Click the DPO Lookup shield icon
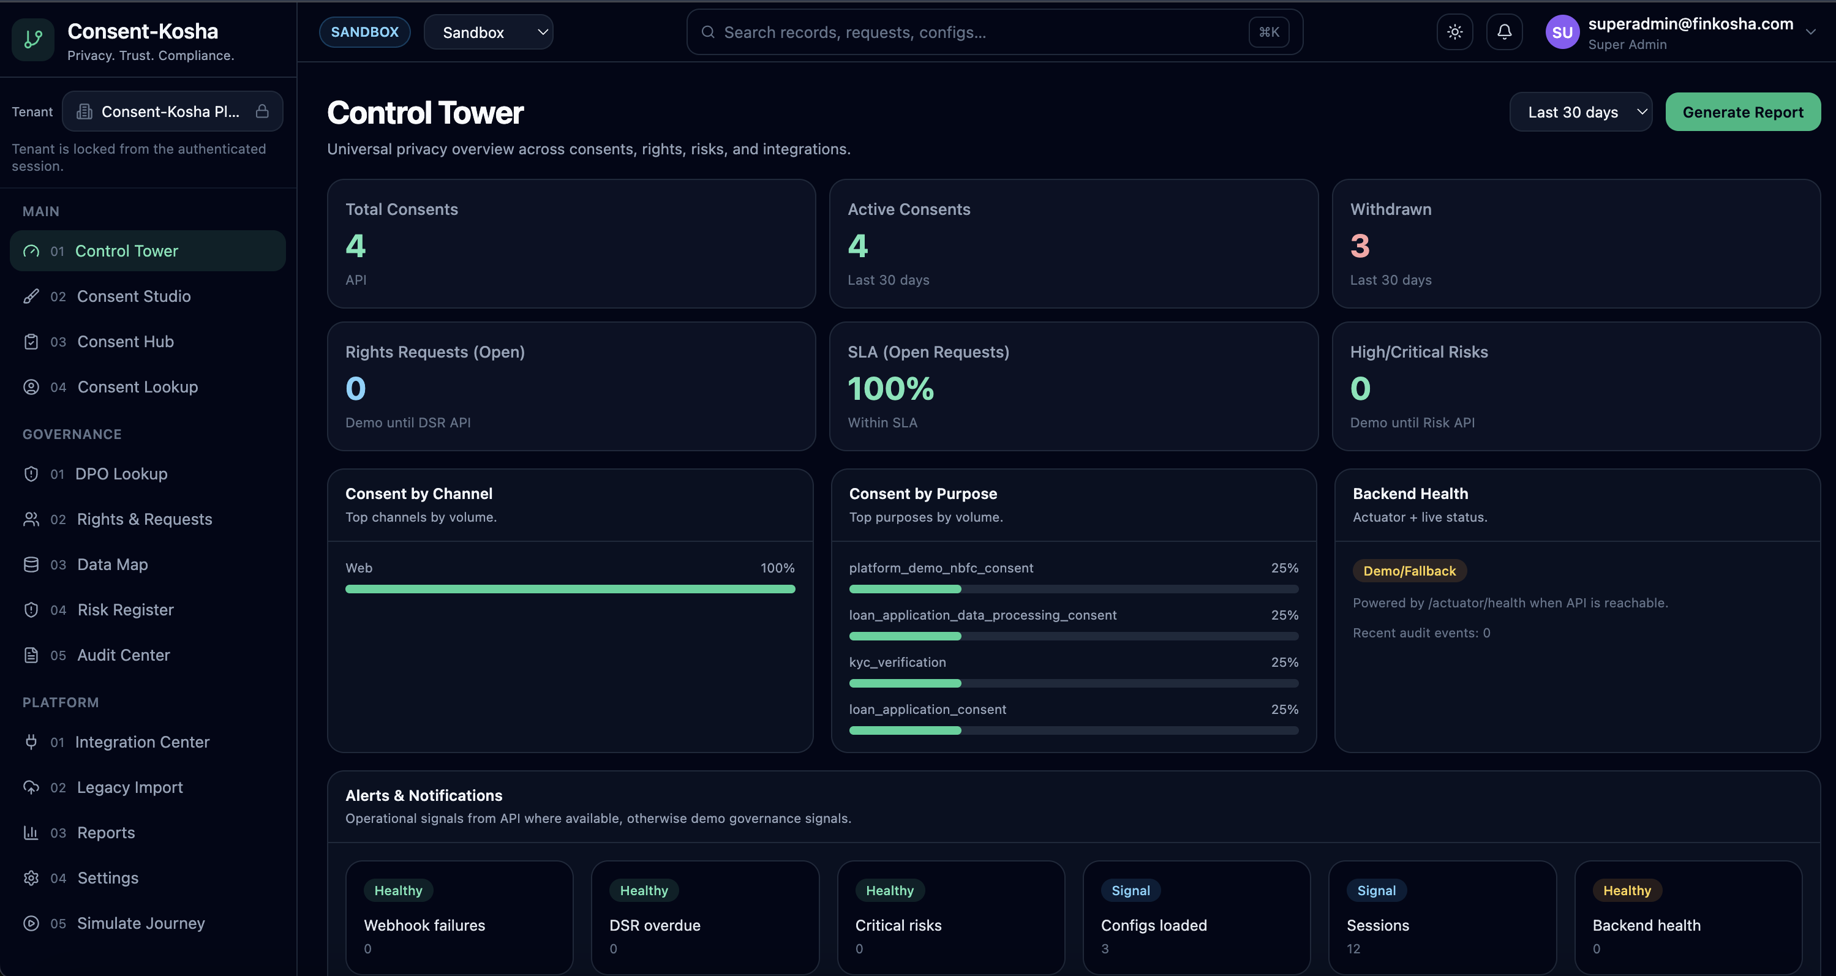The image size is (1836, 976). 31,474
